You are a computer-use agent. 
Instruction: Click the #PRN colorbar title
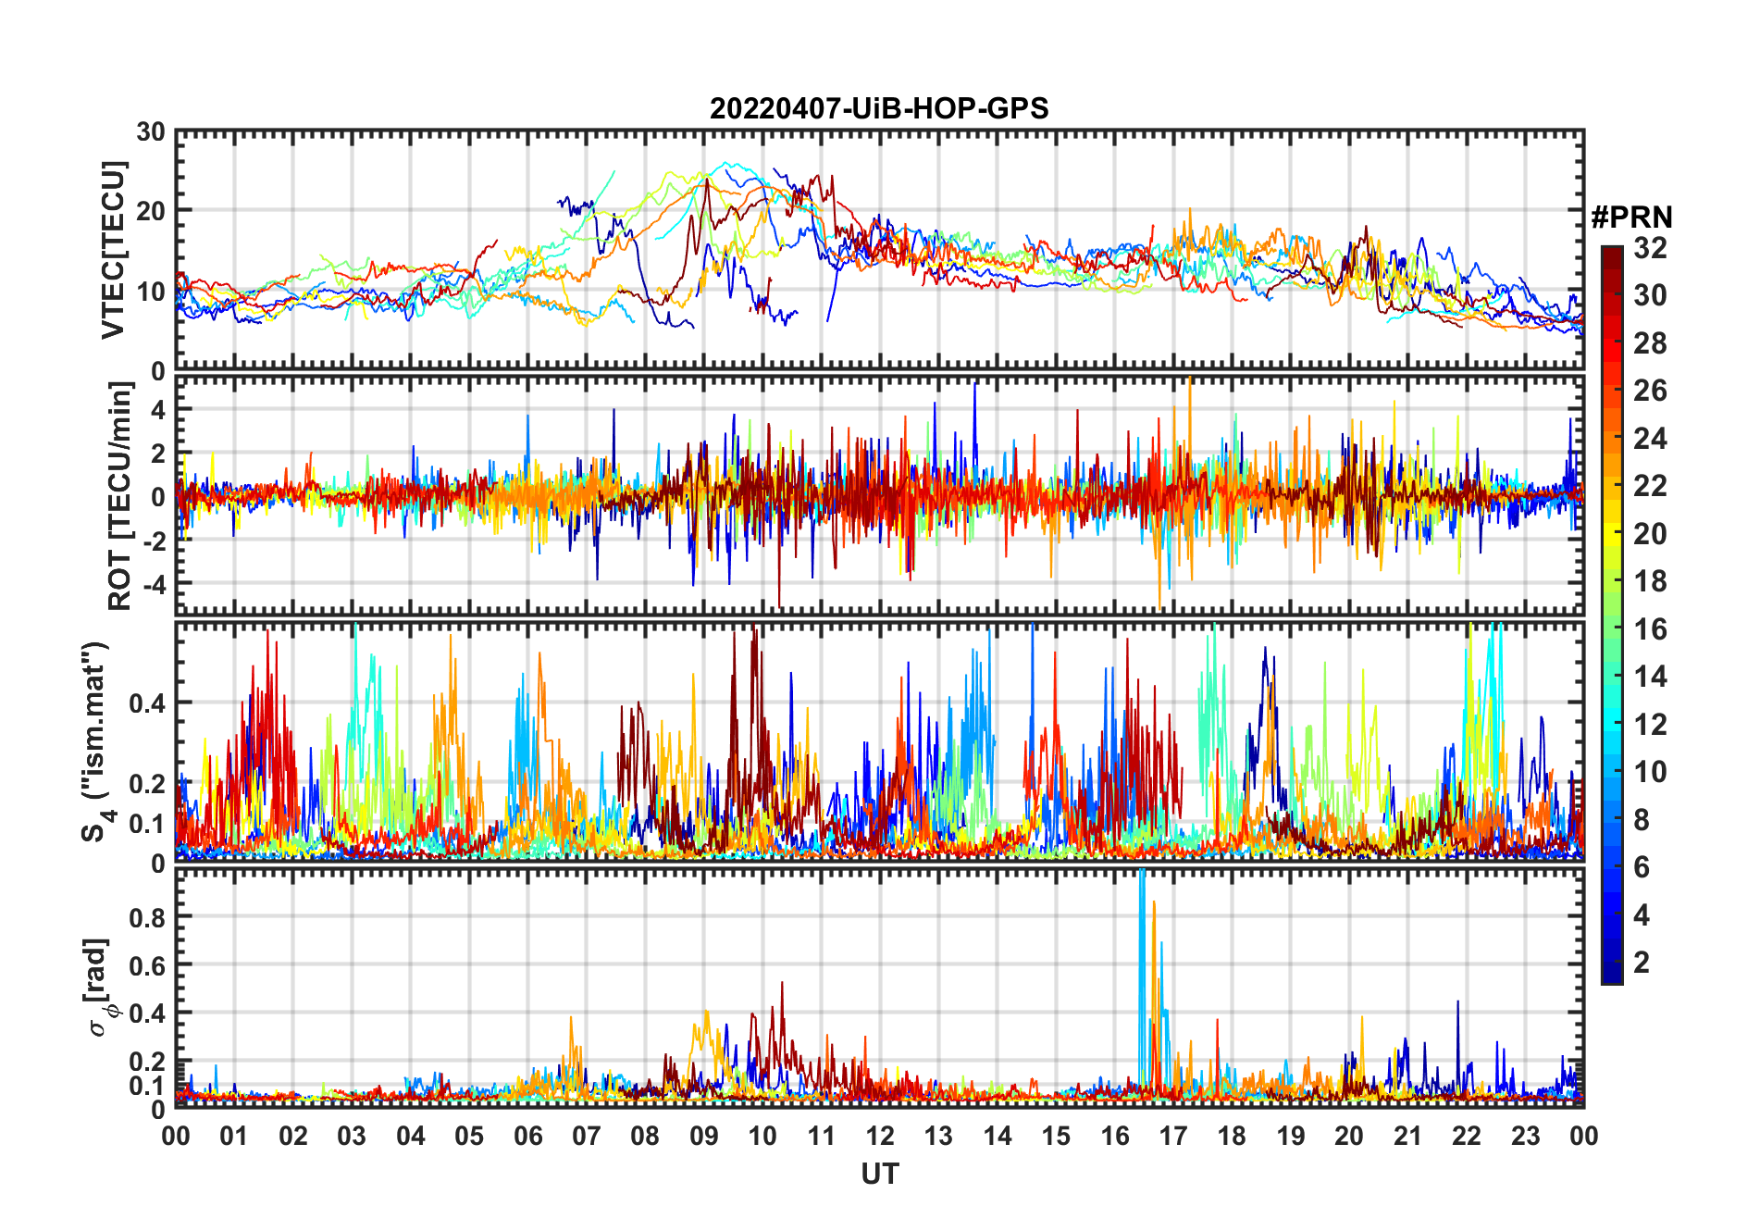coord(1631,218)
